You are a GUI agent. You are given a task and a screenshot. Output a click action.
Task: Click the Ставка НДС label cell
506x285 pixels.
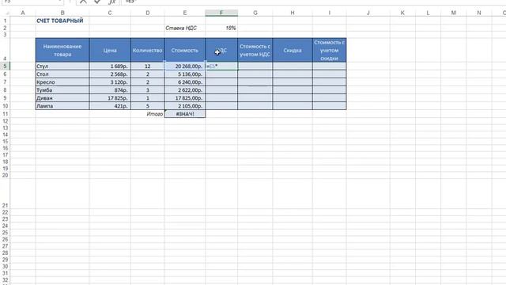184,28
